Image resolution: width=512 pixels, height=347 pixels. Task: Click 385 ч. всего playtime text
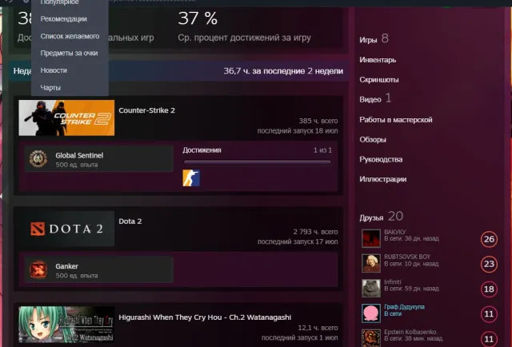318,121
